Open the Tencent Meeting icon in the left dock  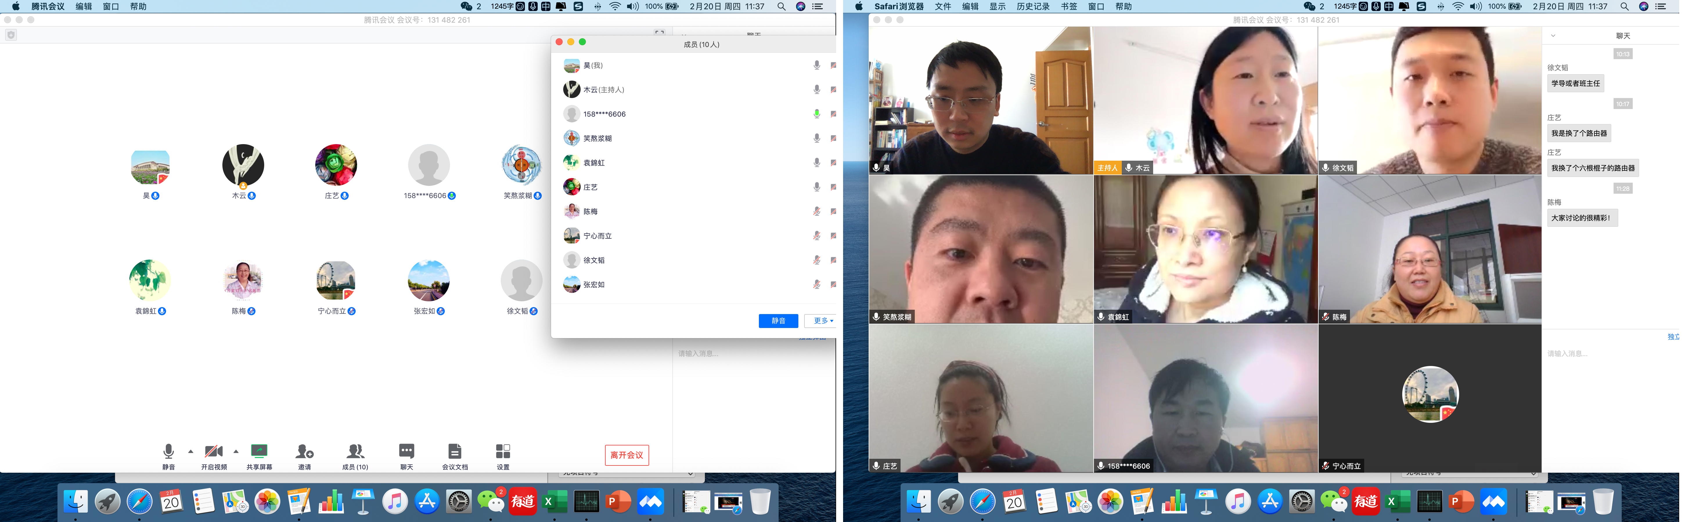point(650,502)
